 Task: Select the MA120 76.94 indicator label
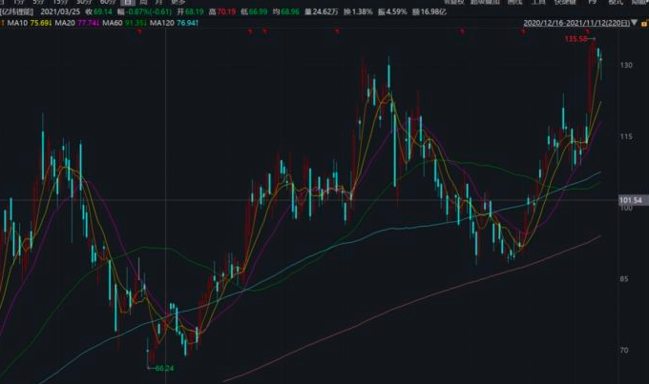pos(174,23)
